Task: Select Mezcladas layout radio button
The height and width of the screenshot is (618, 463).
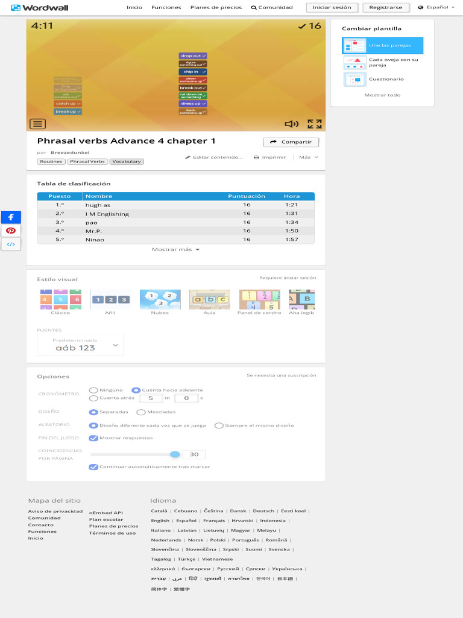Action: click(141, 412)
